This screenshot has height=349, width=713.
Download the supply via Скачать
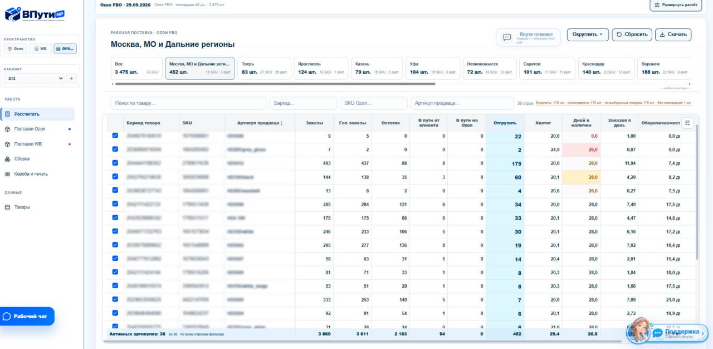point(673,35)
